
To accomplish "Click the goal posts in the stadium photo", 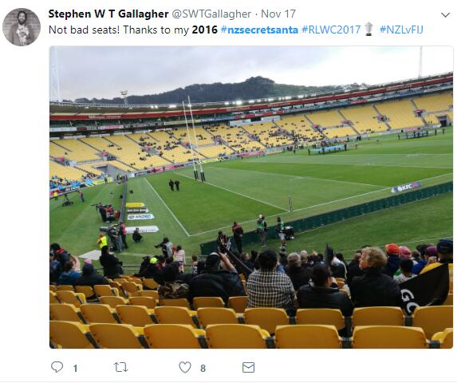I will (x=194, y=140).
